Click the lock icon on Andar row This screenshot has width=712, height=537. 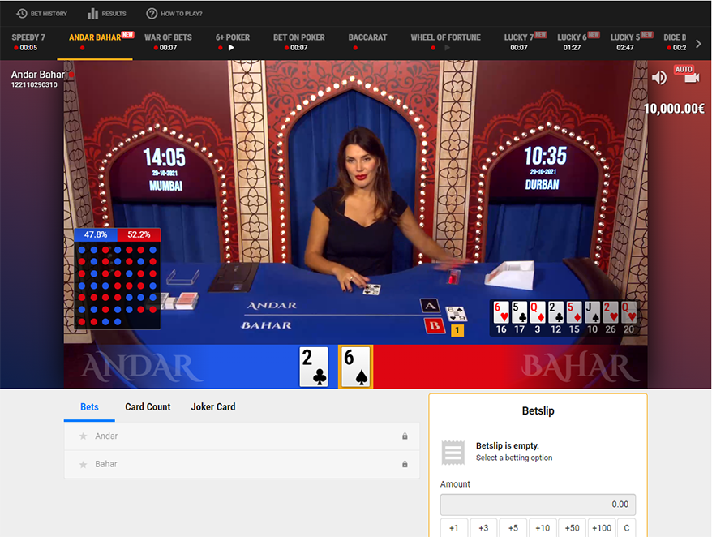[x=405, y=436]
